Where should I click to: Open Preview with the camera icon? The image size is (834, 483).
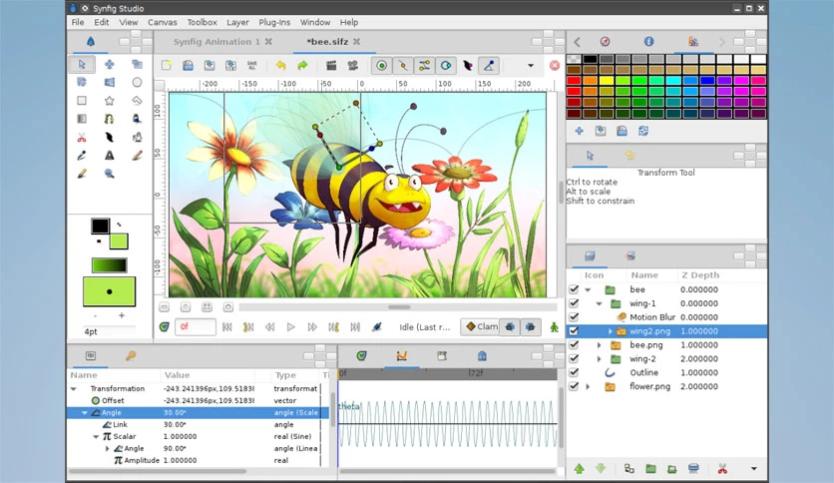(352, 66)
